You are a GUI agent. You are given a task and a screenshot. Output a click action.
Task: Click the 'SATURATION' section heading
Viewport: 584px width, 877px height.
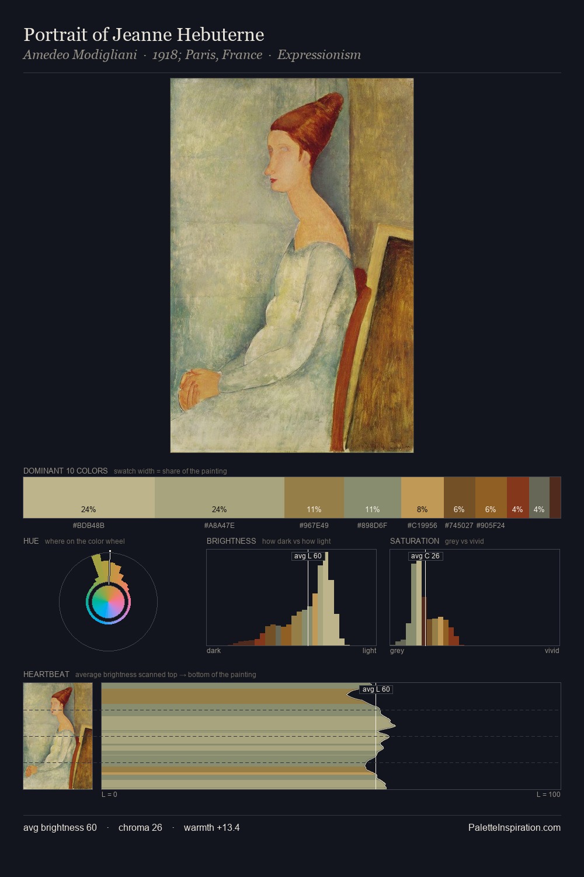pyautogui.click(x=415, y=541)
